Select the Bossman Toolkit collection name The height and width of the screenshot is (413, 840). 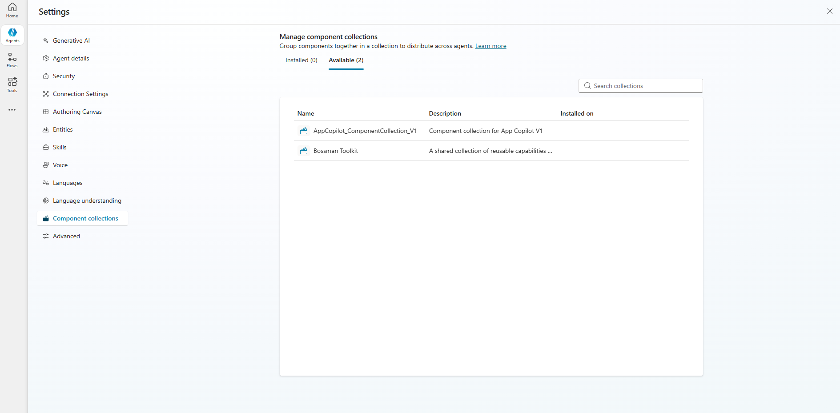pos(335,151)
